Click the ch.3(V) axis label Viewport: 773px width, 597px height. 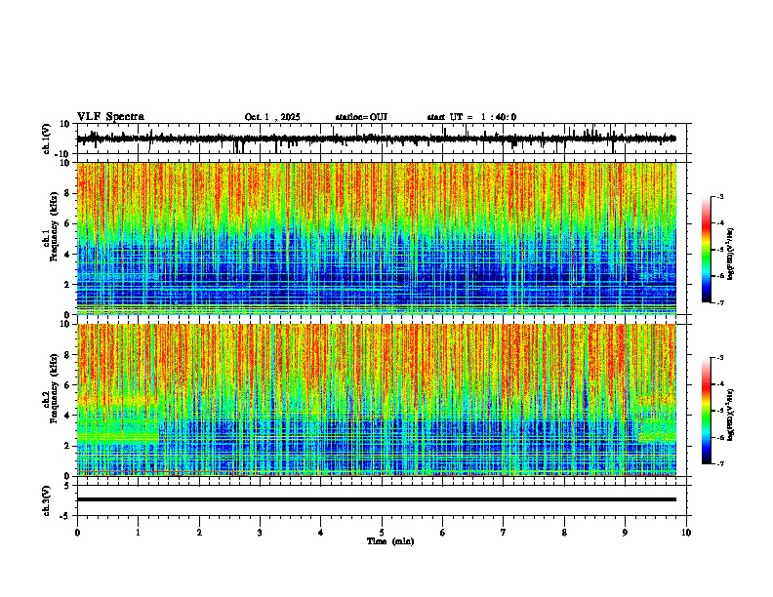tap(47, 500)
